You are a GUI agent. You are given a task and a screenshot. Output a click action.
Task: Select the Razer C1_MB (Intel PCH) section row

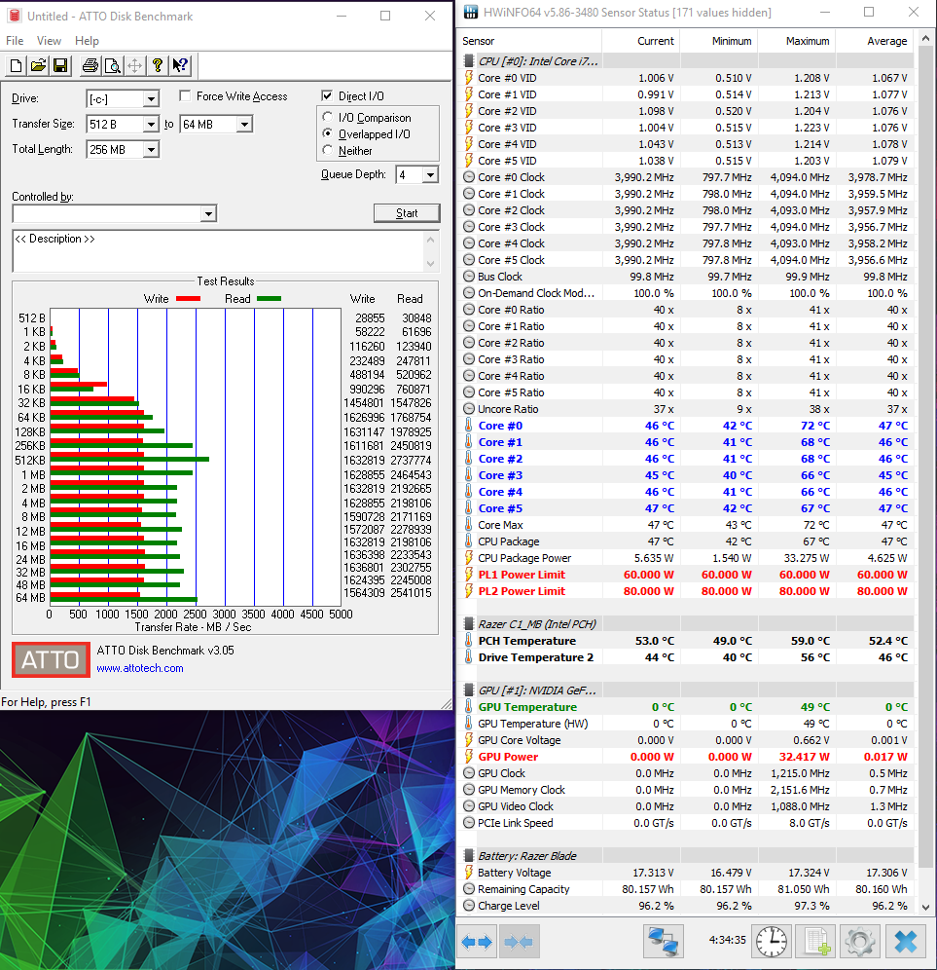tap(686, 624)
